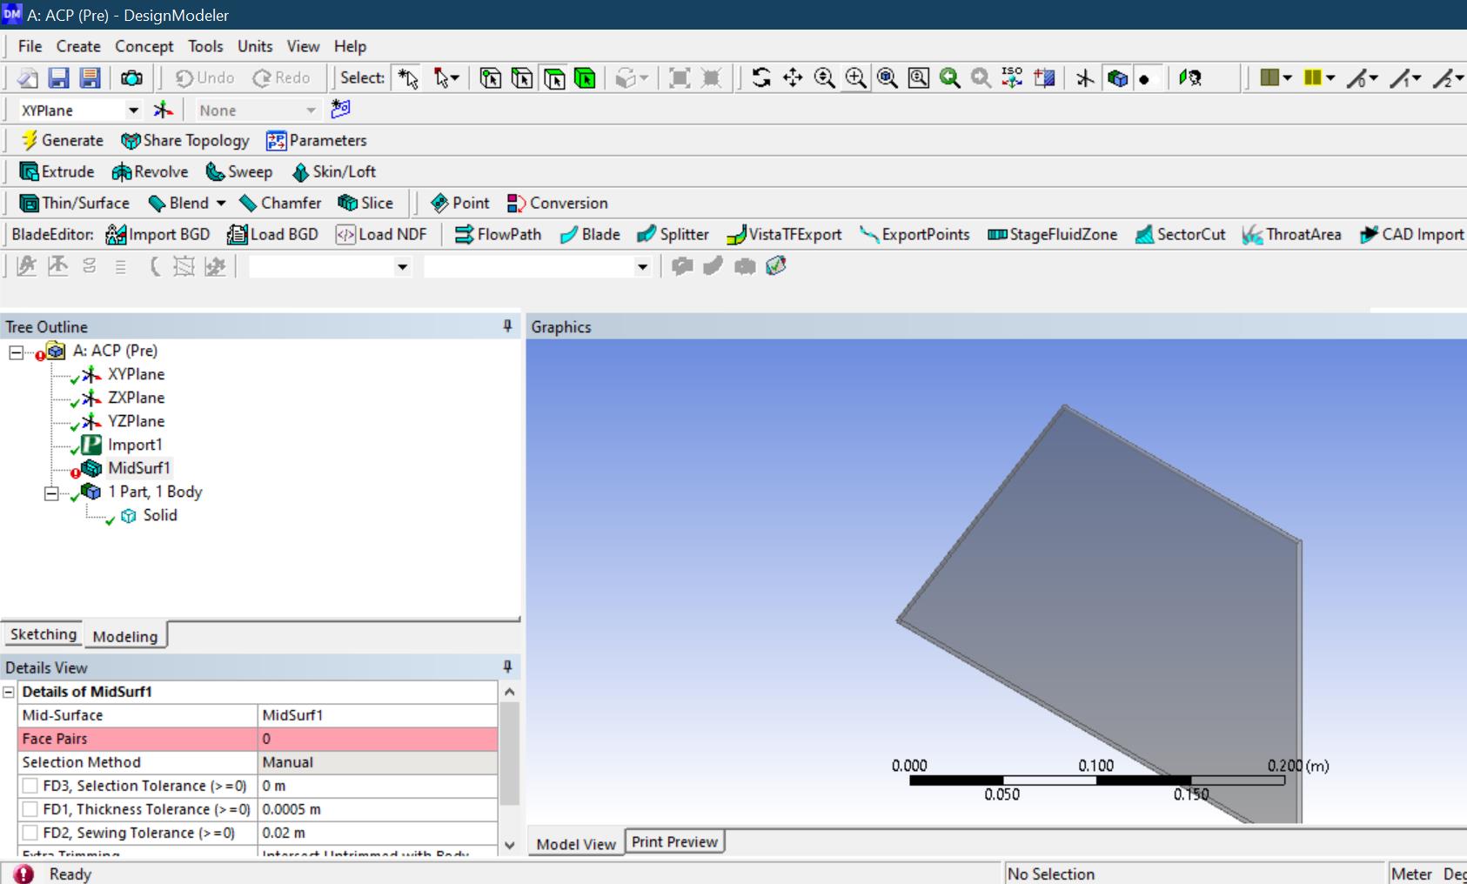The width and height of the screenshot is (1467, 884).
Task: Open the File menu
Action: pos(30,46)
